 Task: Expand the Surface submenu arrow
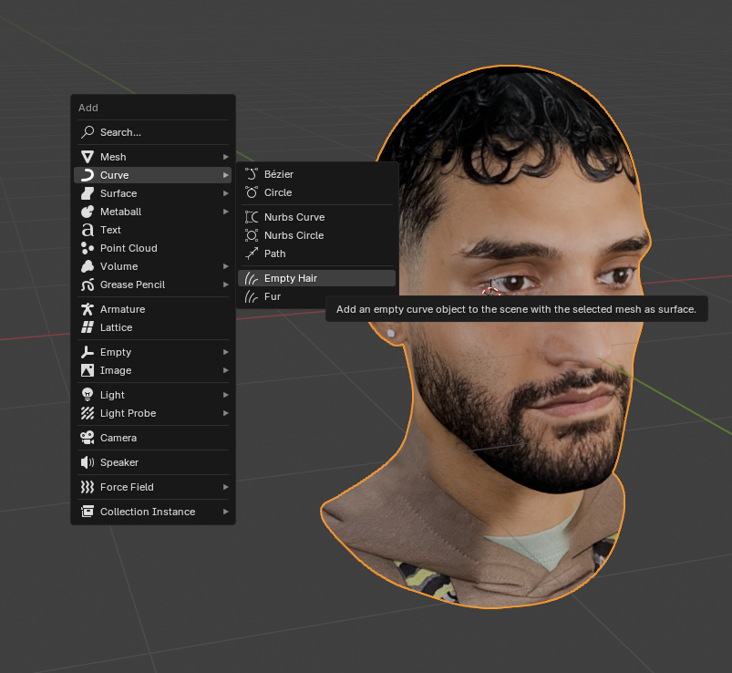226,193
